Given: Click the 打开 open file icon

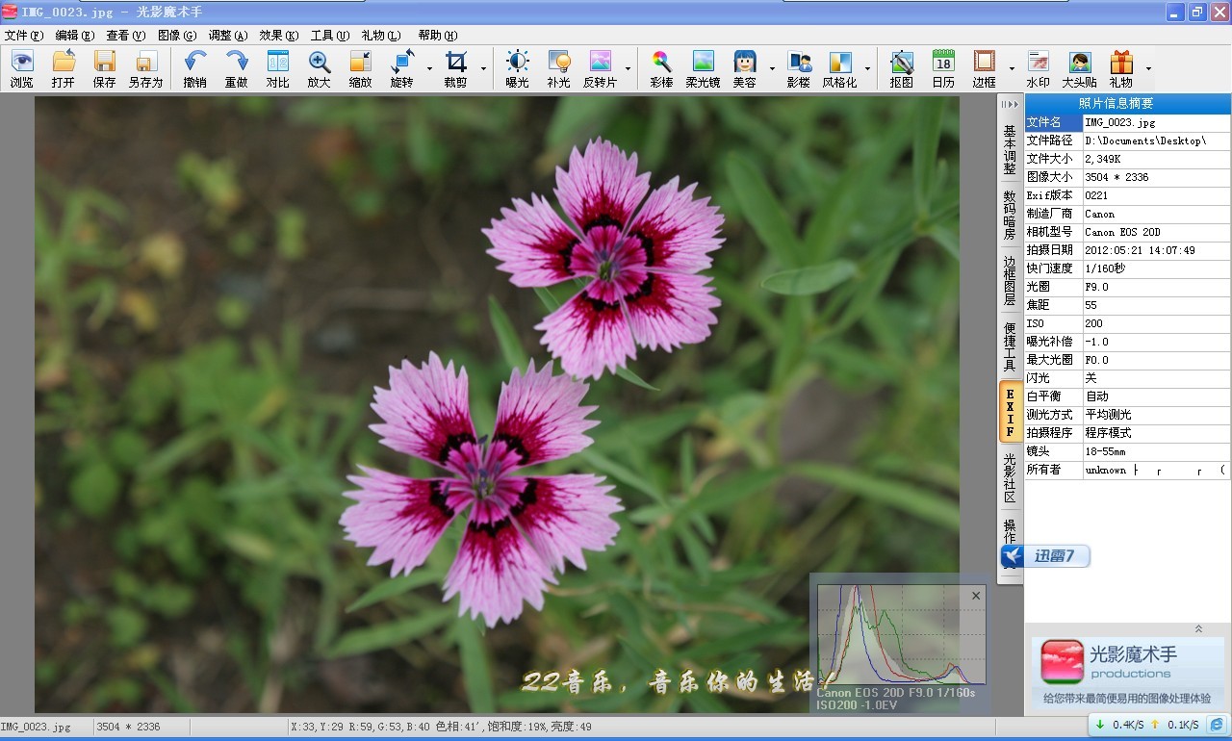Looking at the screenshot, I should pos(64,69).
